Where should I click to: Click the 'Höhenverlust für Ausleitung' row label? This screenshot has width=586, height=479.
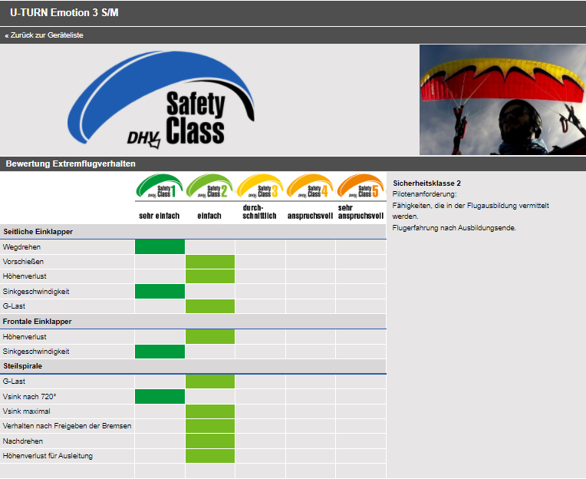tap(48, 456)
